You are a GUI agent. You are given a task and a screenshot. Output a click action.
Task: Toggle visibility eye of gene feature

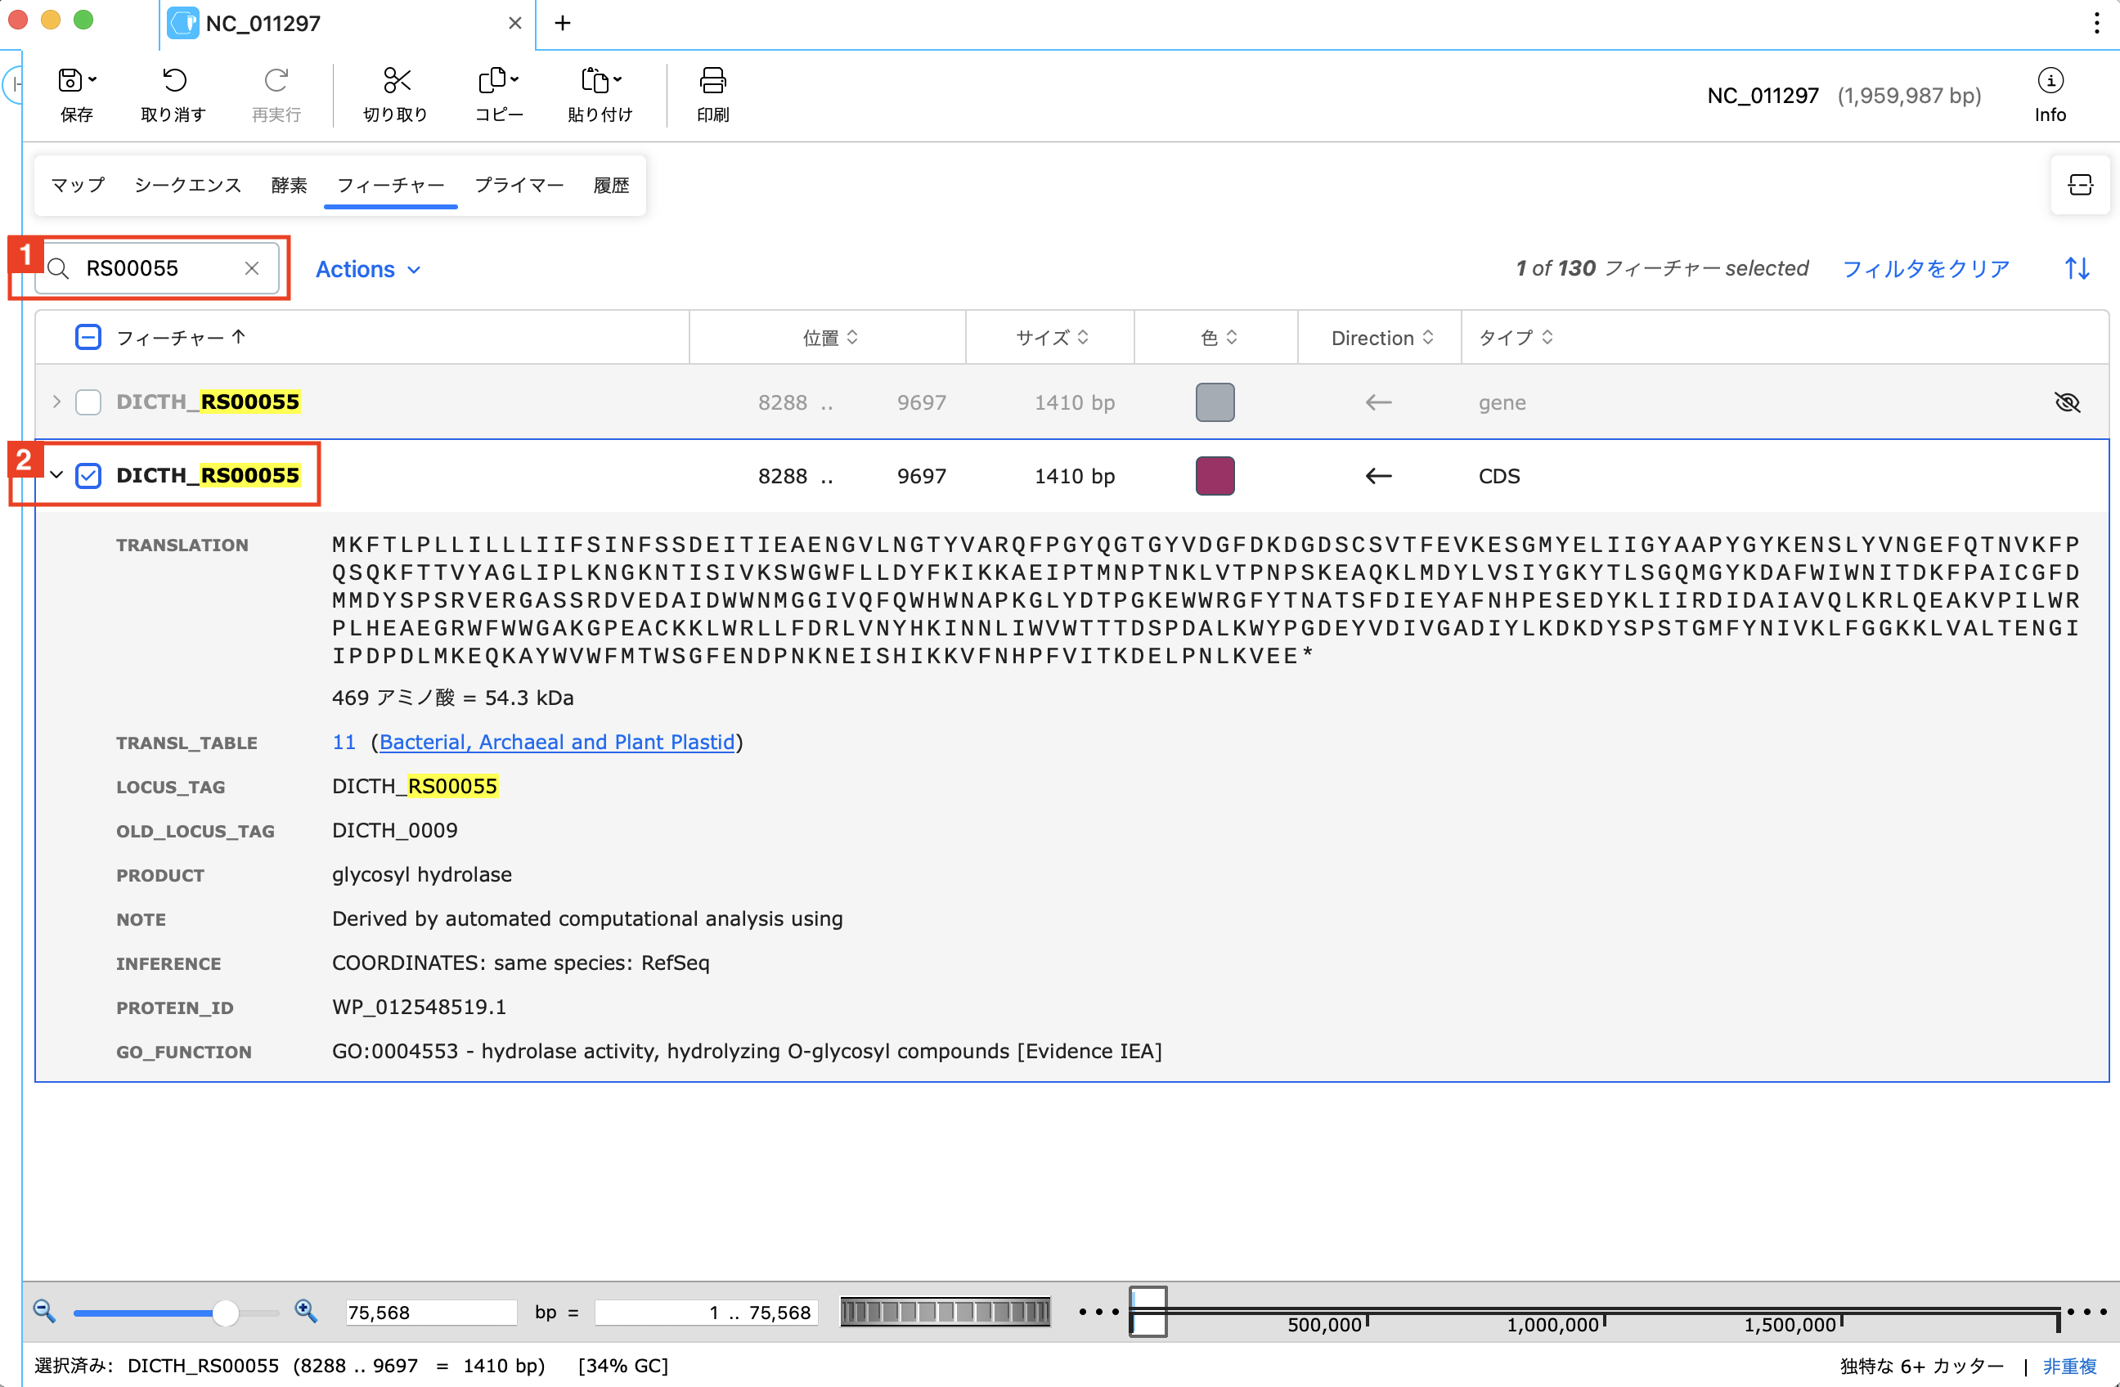pos(2066,402)
